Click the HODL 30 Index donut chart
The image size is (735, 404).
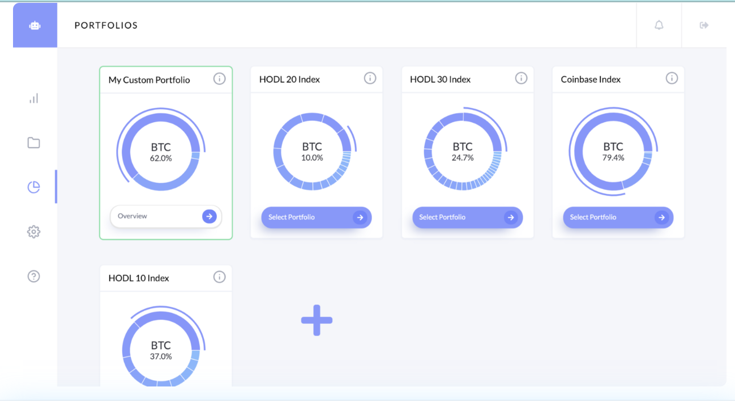463,151
